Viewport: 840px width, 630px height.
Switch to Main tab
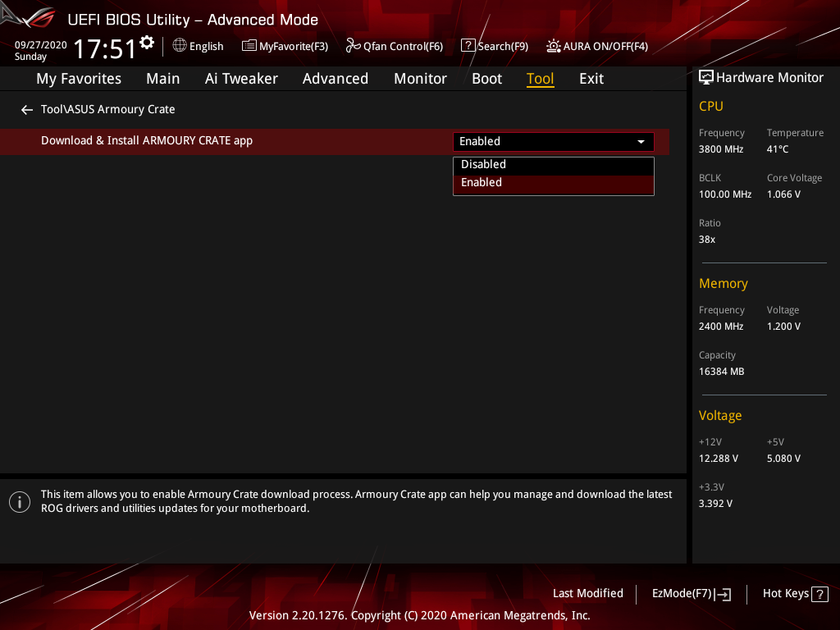click(x=163, y=79)
